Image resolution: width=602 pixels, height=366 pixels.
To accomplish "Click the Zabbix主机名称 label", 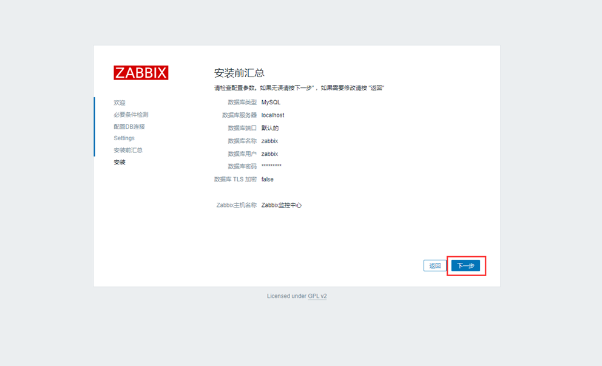I will click(x=237, y=205).
